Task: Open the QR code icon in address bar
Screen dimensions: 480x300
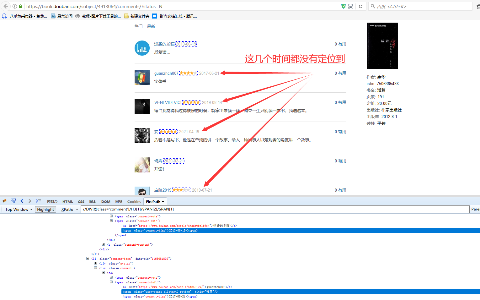Action: click(350, 6)
